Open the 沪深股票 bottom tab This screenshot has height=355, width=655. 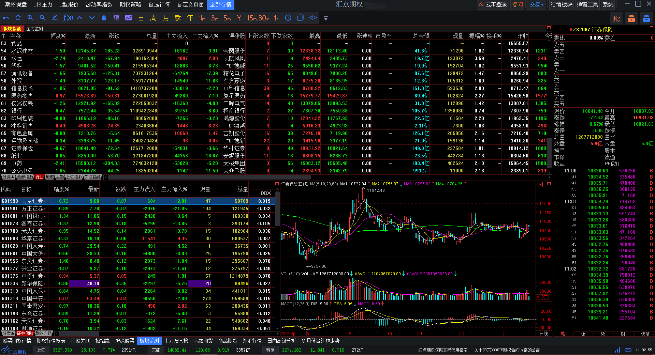pyautogui.click(x=125, y=341)
